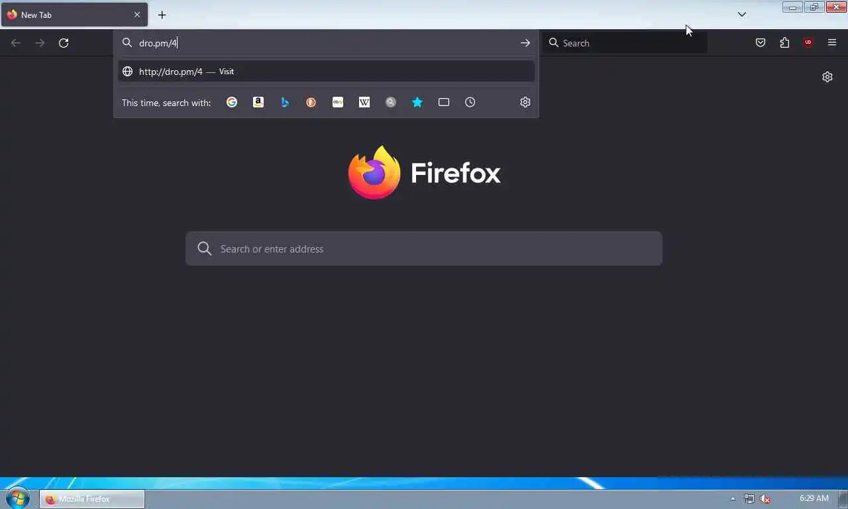Save to Pocket icon
This screenshot has width=848, height=509.
tap(761, 43)
